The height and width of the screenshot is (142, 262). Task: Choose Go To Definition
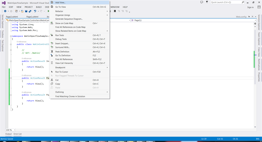click(x=80, y=56)
